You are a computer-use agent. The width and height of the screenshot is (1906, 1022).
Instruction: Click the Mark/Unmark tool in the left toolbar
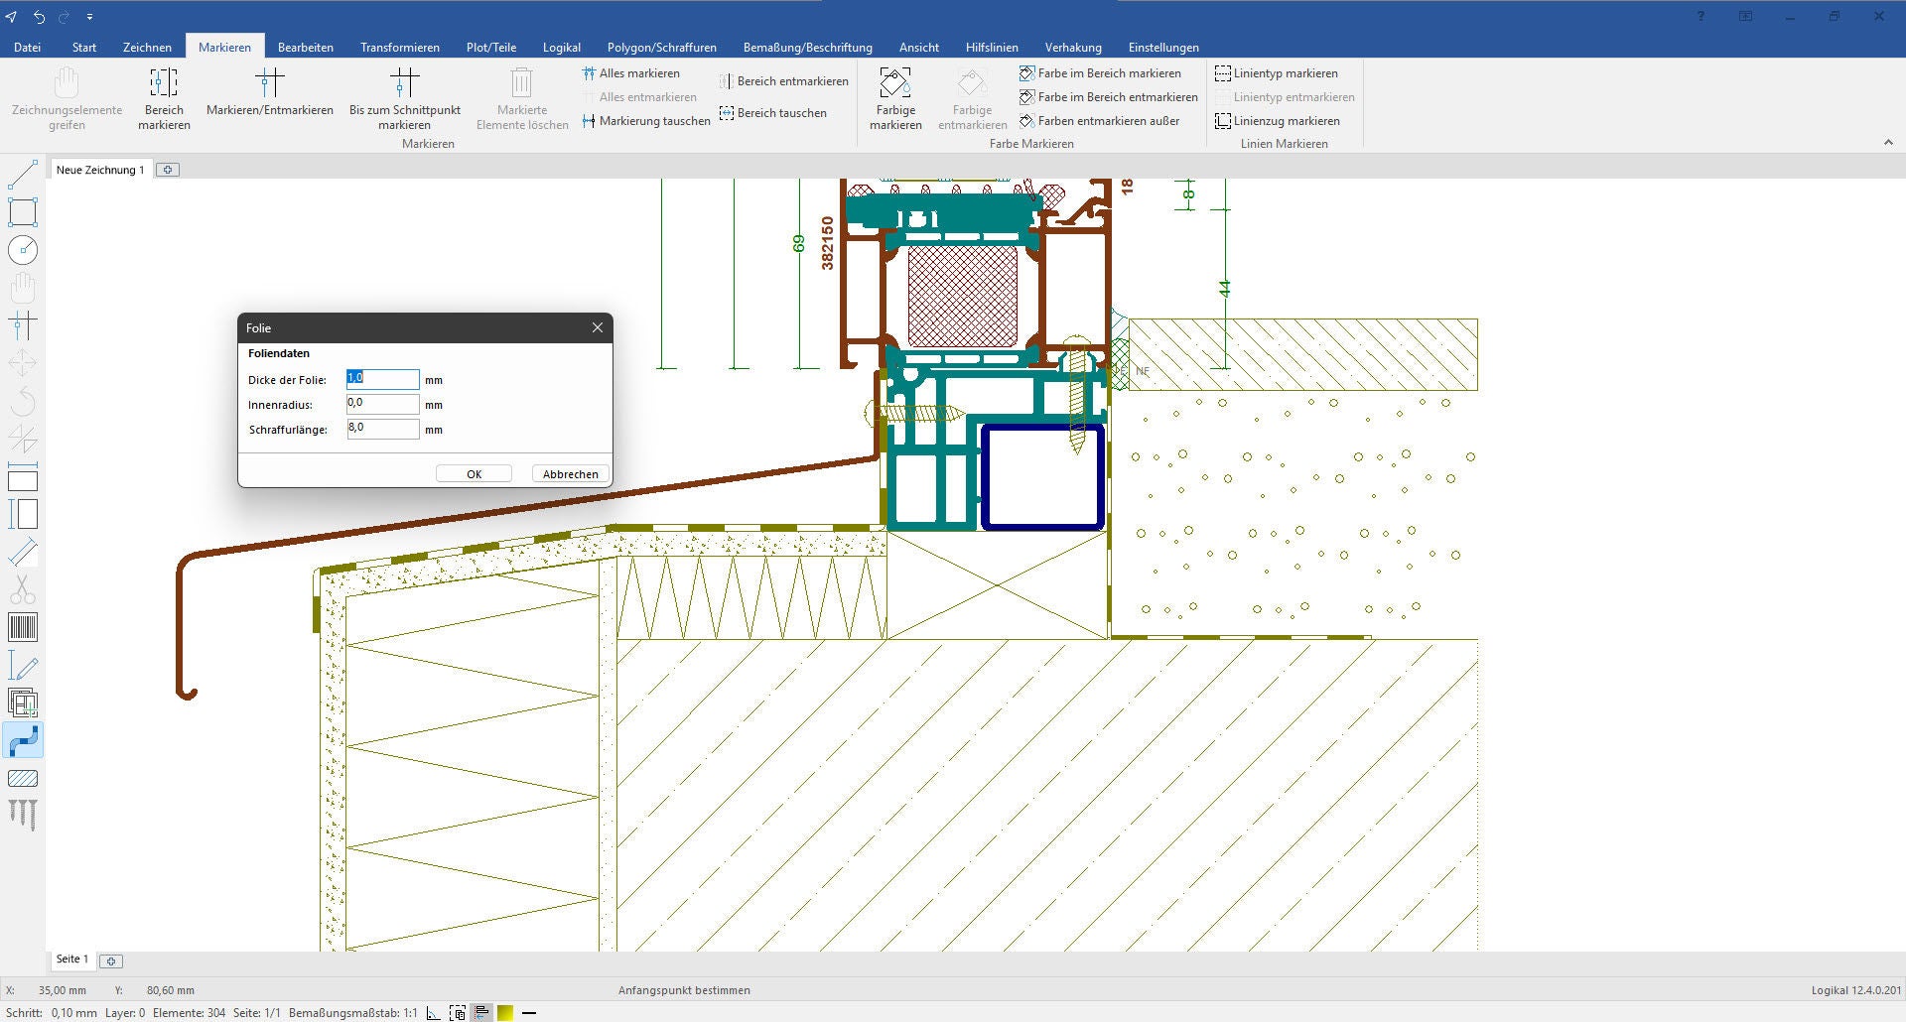(x=23, y=324)
